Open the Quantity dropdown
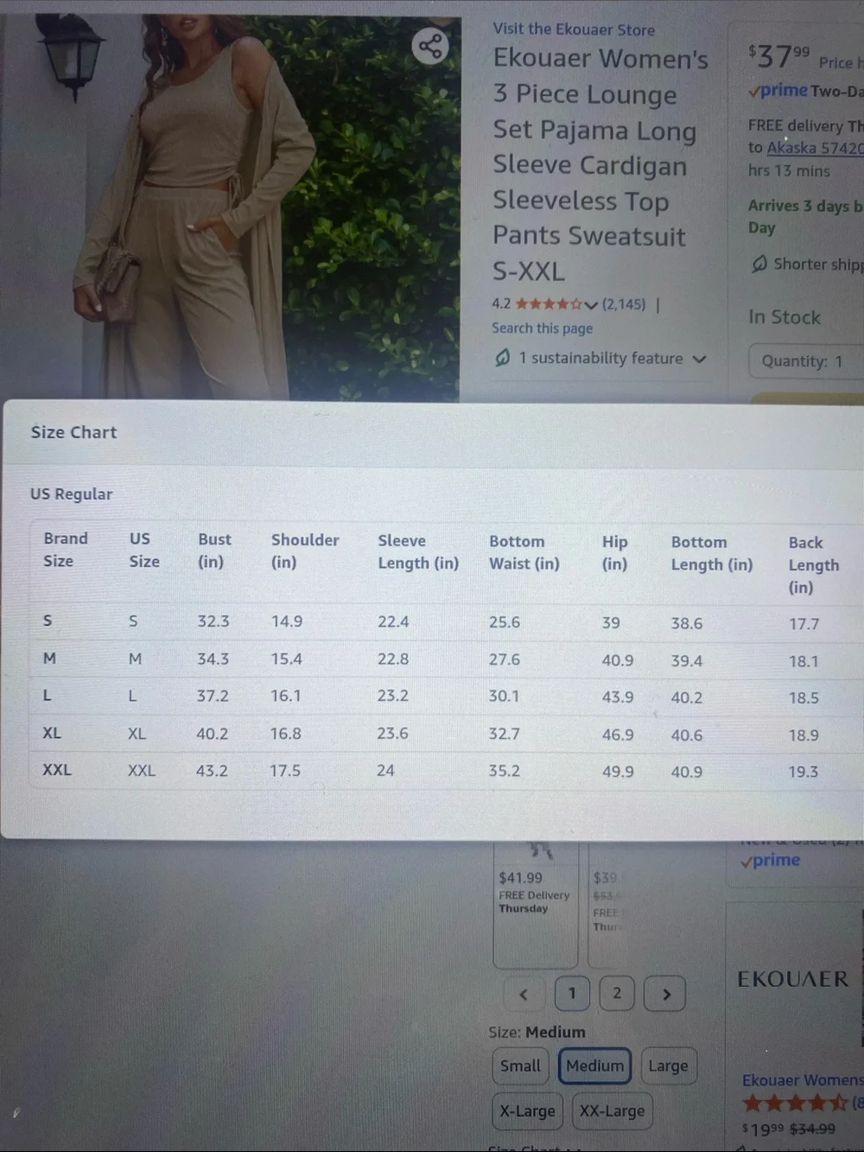 point(805,361)
